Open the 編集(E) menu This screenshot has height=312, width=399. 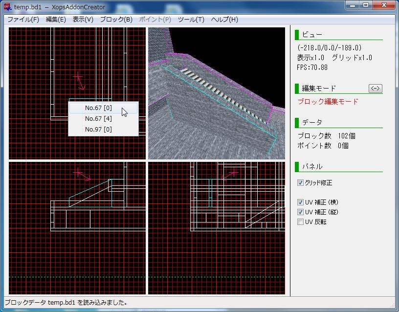(56, 20)
